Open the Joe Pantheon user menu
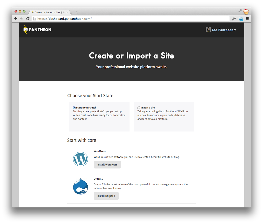Viewport: 263px width, 224px height. point(221,30)
